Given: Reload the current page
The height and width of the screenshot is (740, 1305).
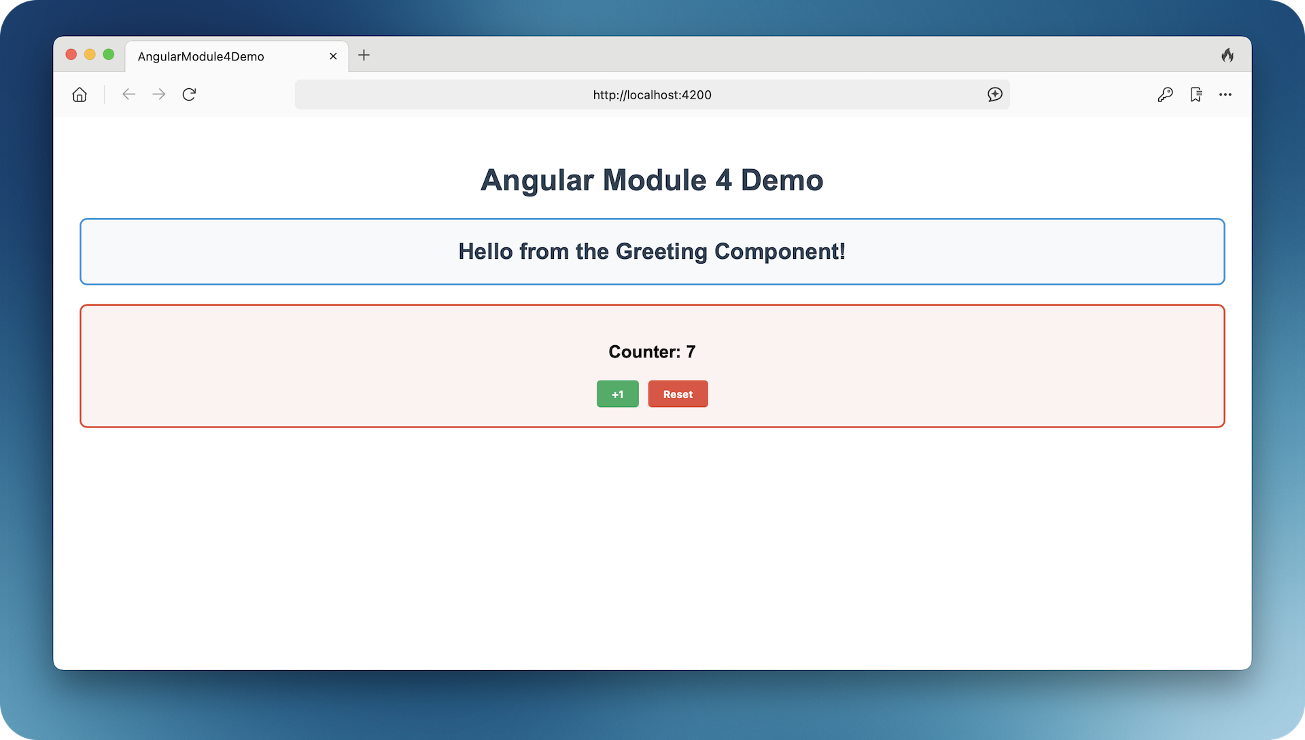Looking at the screenshot, I should coord(189,94).
